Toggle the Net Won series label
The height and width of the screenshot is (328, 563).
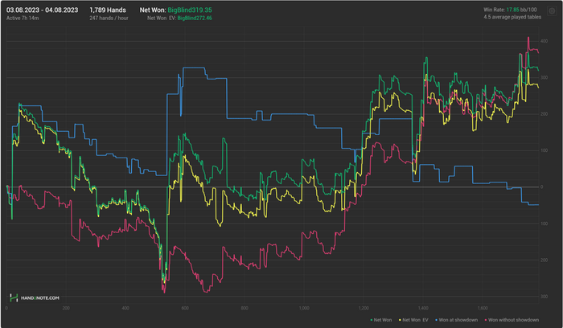click(383, 320)
